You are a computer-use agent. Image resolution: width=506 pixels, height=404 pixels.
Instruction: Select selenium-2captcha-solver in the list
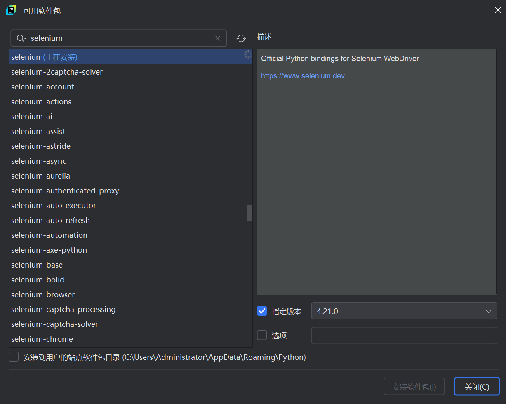coord(131,72)
